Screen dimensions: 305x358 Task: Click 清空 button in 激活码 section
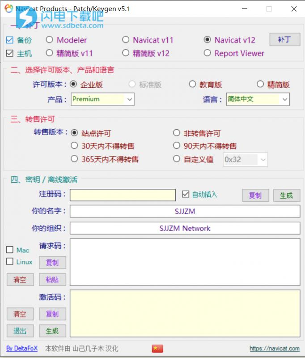20,314
